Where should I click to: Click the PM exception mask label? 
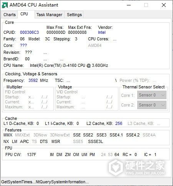pos(92,154)
